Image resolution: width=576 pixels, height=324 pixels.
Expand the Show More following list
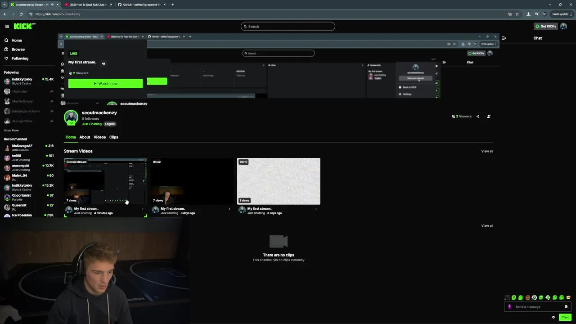point(11,130)
